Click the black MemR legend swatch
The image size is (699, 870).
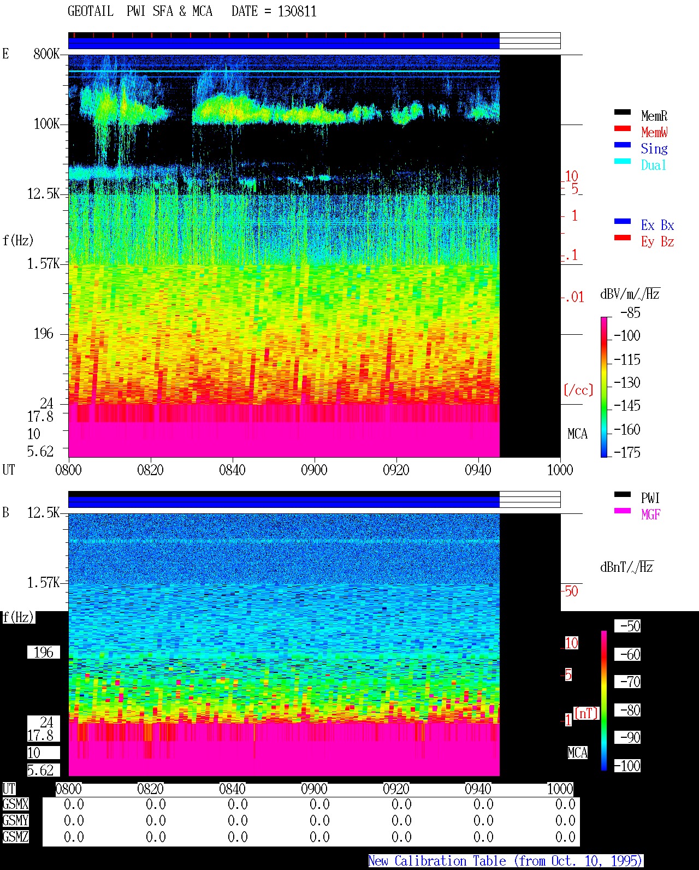click(x=623, y=113)
